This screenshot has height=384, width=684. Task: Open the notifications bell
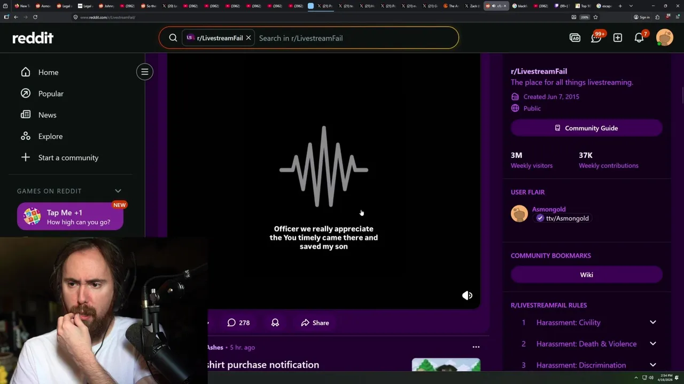coord(639,38)
